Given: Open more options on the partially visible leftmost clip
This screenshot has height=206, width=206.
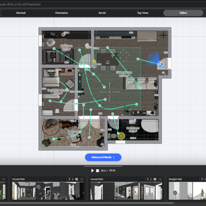Looking at the screenshot, I should click(x=3, y=179).
